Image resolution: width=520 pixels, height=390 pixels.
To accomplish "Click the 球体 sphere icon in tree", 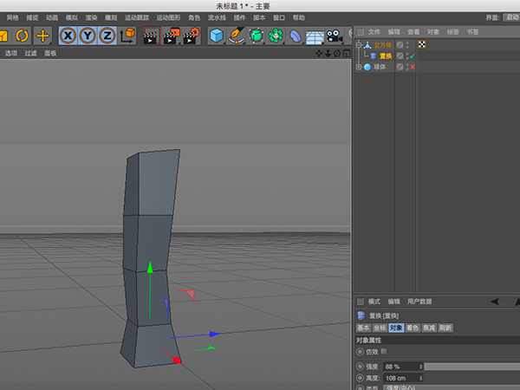I will click(367, 67).
